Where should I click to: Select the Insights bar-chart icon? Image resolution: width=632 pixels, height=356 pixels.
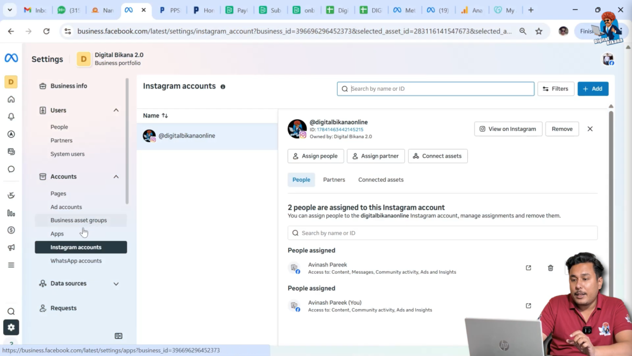point(11,213)
